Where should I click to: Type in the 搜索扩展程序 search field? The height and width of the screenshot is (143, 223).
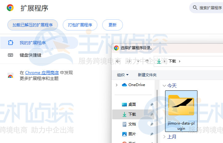click(211, 8)
